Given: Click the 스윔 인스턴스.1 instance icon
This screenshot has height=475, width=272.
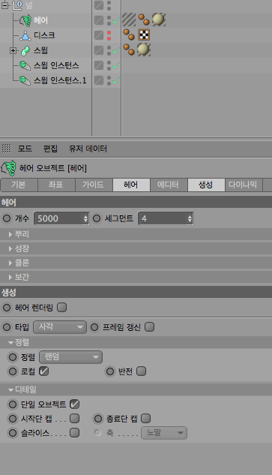Looking at the screenshot, I should click(x=25, y=80).
